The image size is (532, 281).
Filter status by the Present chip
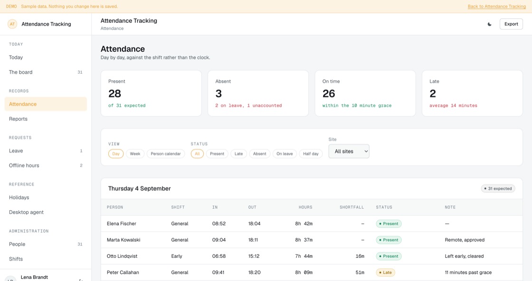(217, 154)
